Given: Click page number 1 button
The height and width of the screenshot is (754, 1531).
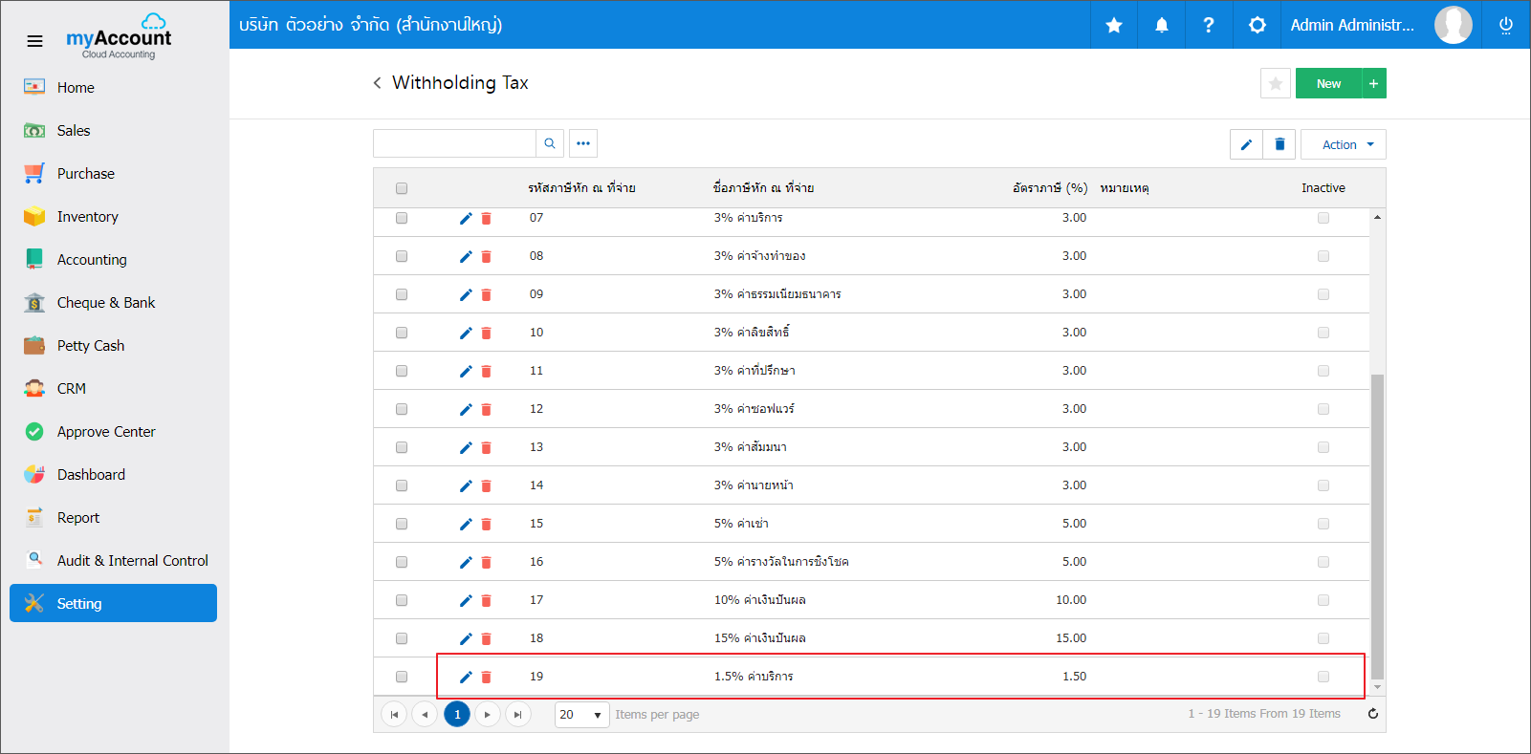Looking at the screenshot, I should click(x=457, y=714).
